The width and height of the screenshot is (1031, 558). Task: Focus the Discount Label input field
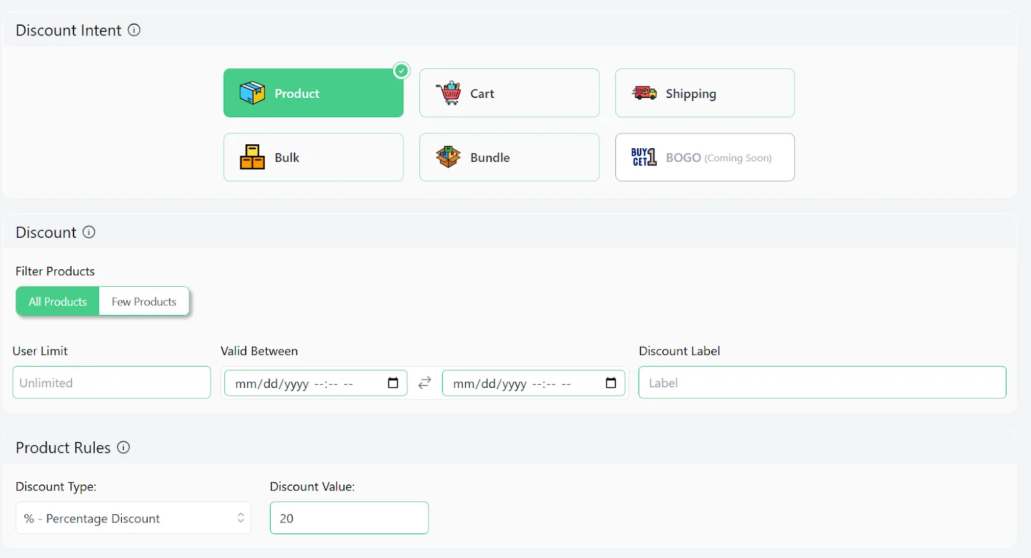click(x=822, y=382)
